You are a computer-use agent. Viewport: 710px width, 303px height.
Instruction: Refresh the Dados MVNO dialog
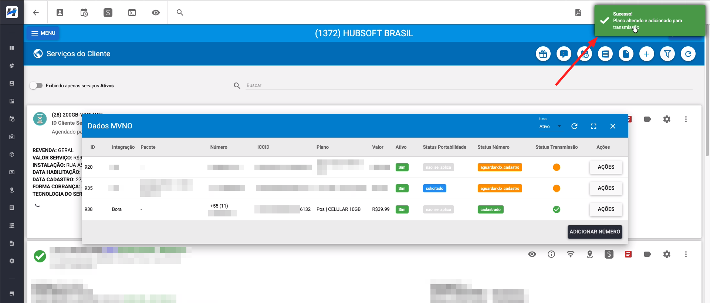[x=574, y=126]
